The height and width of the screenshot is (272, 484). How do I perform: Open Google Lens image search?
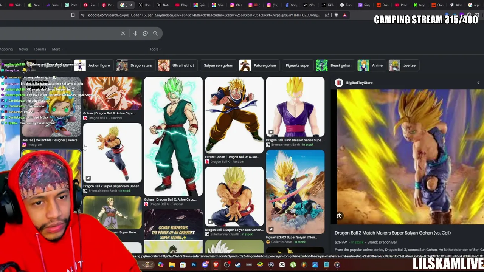tap(145, 33)
